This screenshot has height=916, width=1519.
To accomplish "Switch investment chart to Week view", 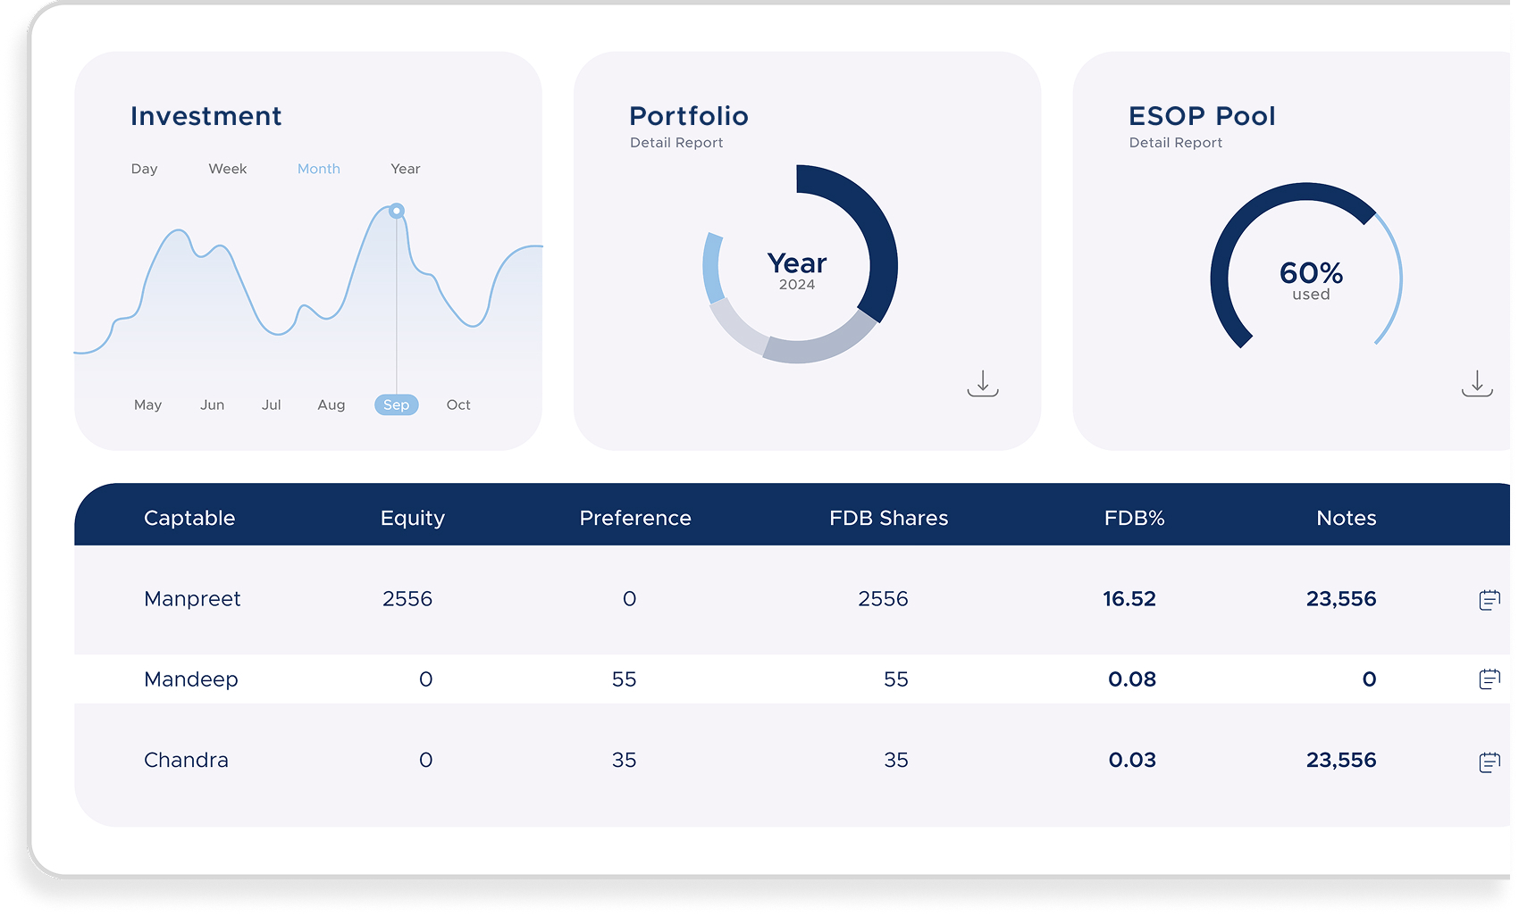I will (x=228, y=169).
